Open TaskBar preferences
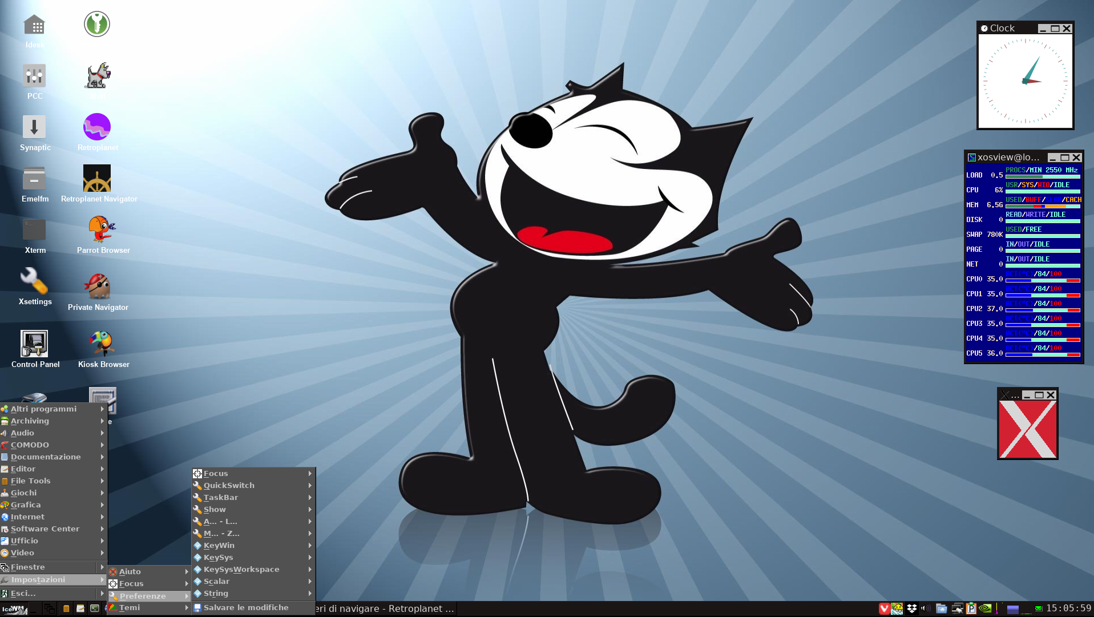 point(253,497)
